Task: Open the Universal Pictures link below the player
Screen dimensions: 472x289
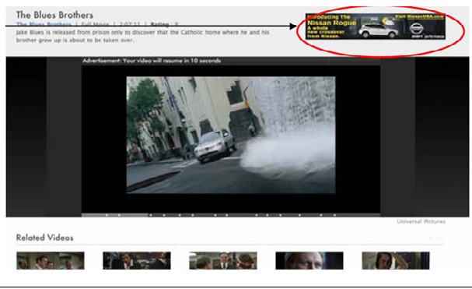Action: coord(421,221)
